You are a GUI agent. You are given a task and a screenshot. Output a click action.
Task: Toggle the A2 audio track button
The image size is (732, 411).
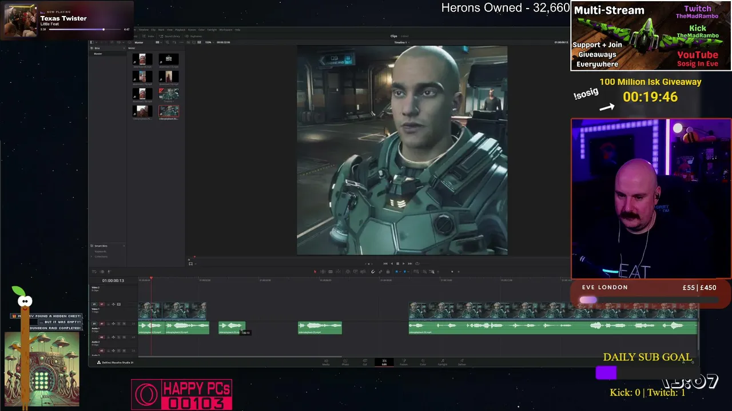[x=102, y=337]
